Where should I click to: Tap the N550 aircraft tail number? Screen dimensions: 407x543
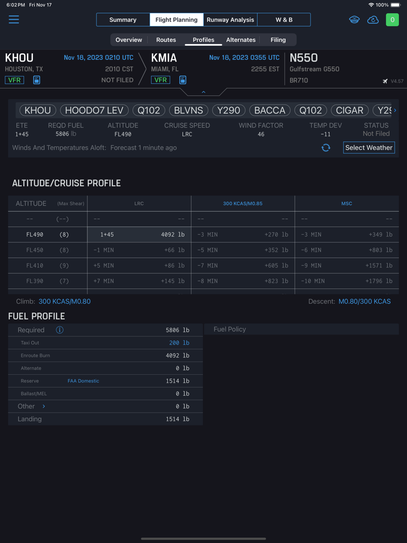point(304,58)
